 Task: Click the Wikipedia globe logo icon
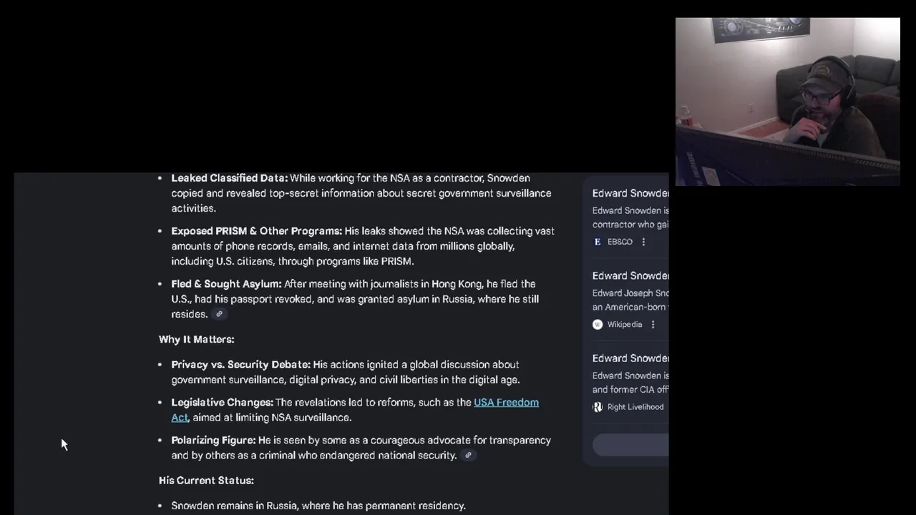tap(598, 324)
